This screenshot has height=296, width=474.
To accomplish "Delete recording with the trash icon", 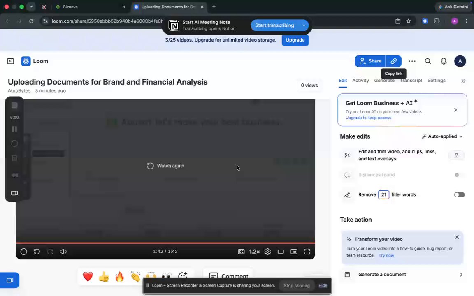I will 14,158.
